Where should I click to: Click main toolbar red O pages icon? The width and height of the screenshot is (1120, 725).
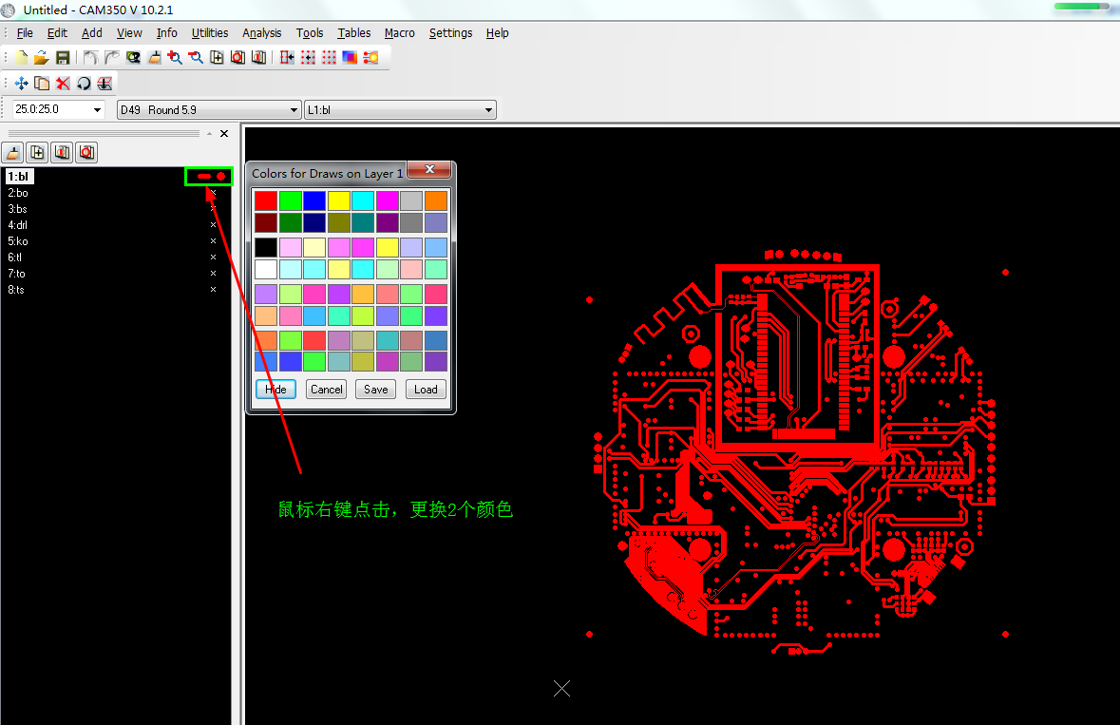click(237, 58)
